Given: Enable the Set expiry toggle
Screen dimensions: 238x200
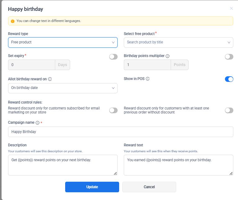Looking at the screenshot, I should (x=113, y=57).
